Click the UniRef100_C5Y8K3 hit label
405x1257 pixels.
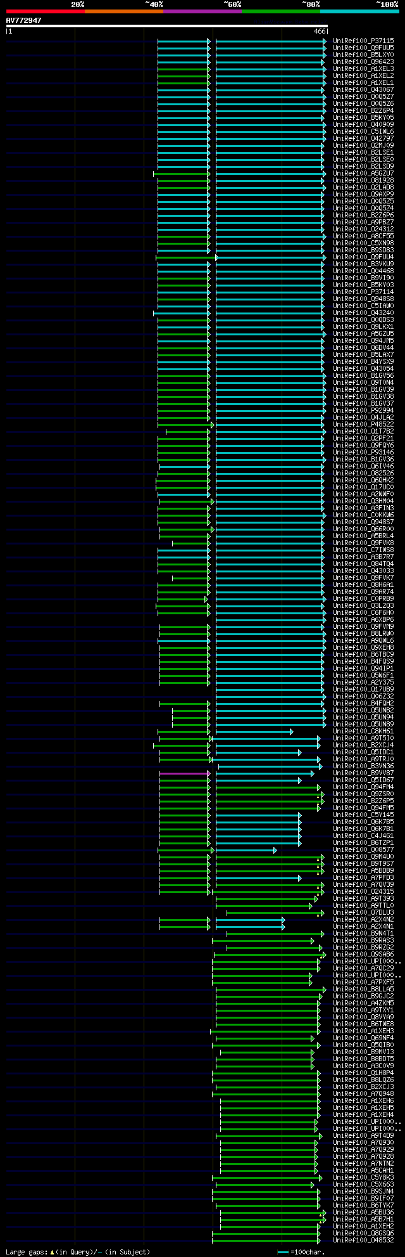(x=363, y=1178)
